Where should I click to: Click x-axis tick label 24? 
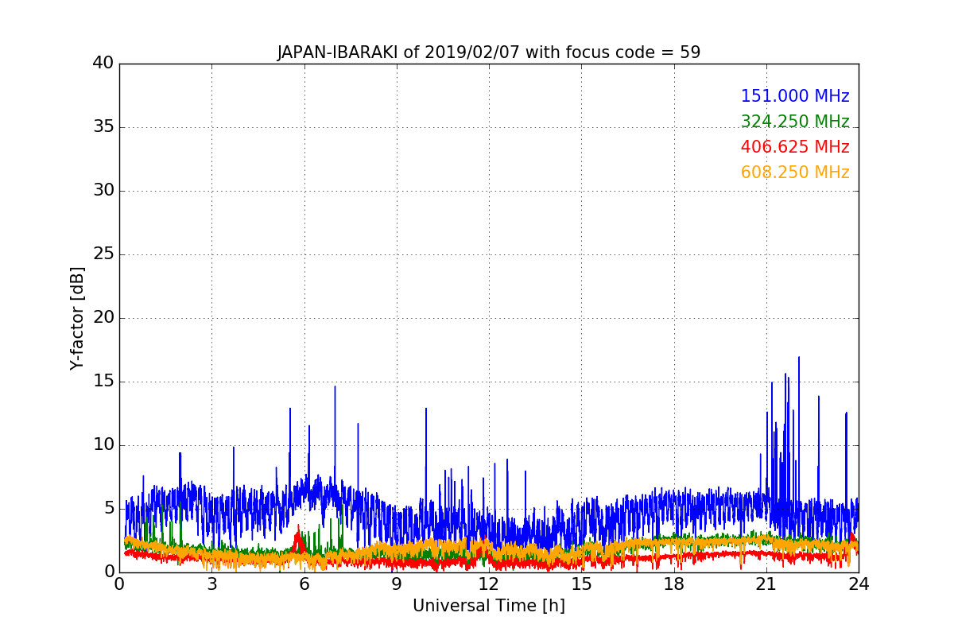point(859,584)
